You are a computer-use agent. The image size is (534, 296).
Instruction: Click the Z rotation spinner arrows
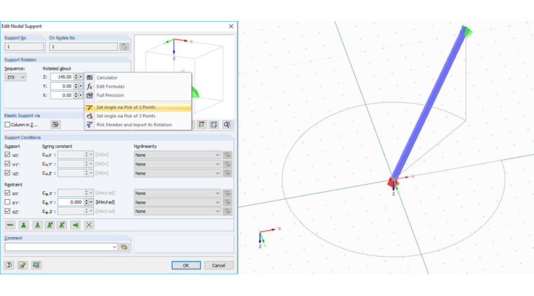point(76,77)
